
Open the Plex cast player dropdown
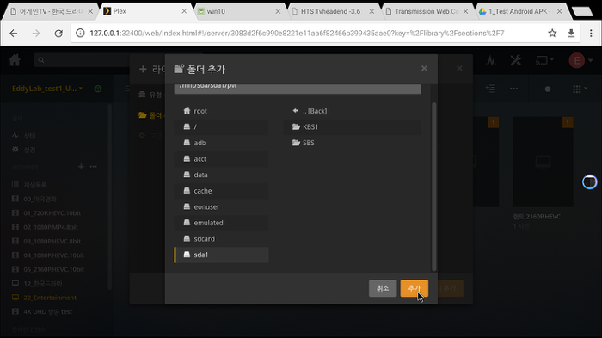coord(544,60)
